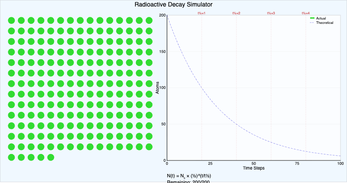The height and width of the screenshot is (183, 347).
Task: Click the 50 tick on the time axis
Action: click(x=254, y=163)
